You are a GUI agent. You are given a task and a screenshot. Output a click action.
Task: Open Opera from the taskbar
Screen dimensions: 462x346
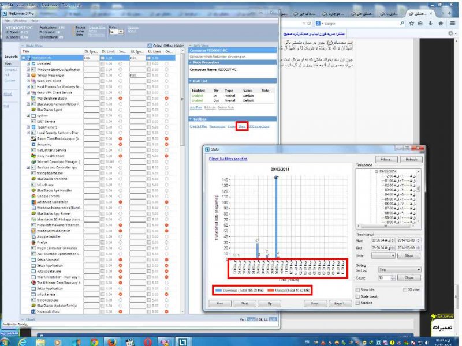(148, 342)
